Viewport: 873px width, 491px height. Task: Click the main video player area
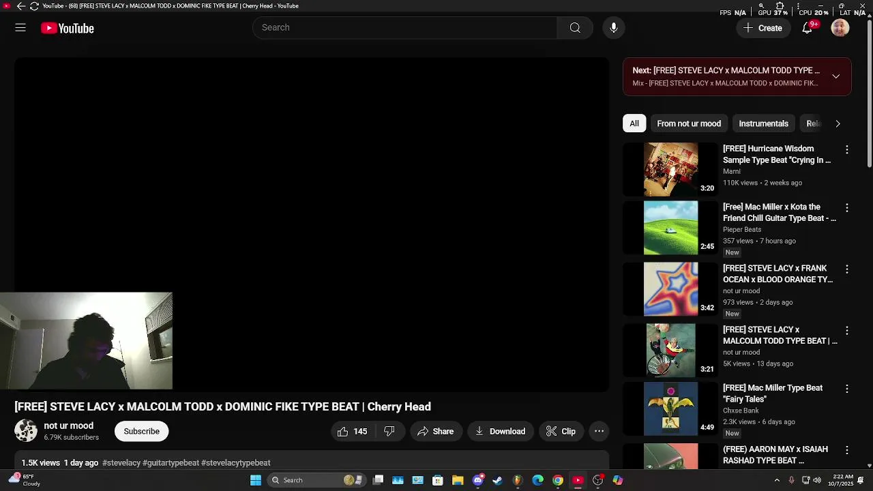[312, 225]
